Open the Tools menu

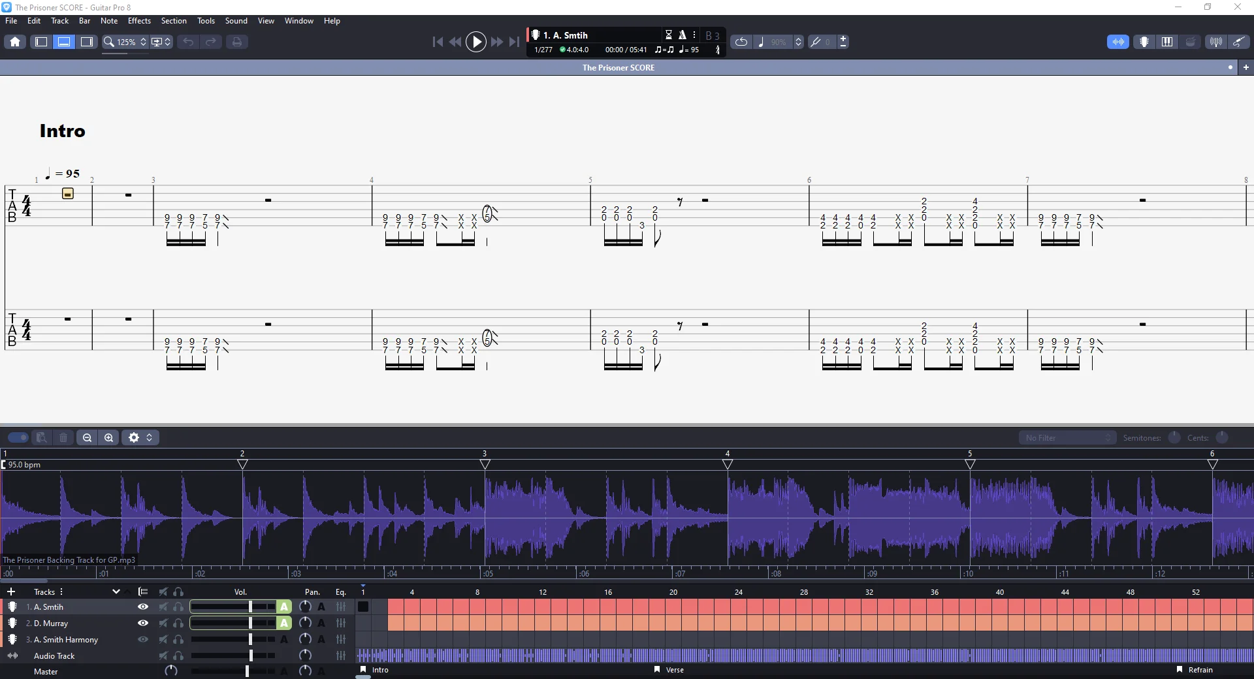pos(206,21)
